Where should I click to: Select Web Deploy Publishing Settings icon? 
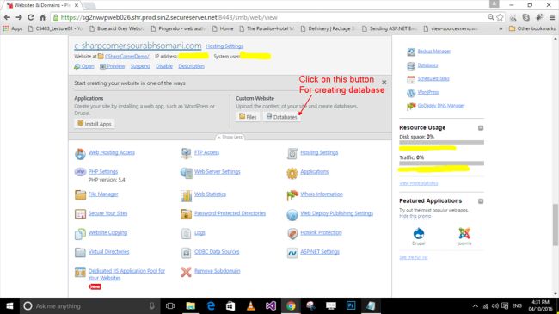pos(292,214)
